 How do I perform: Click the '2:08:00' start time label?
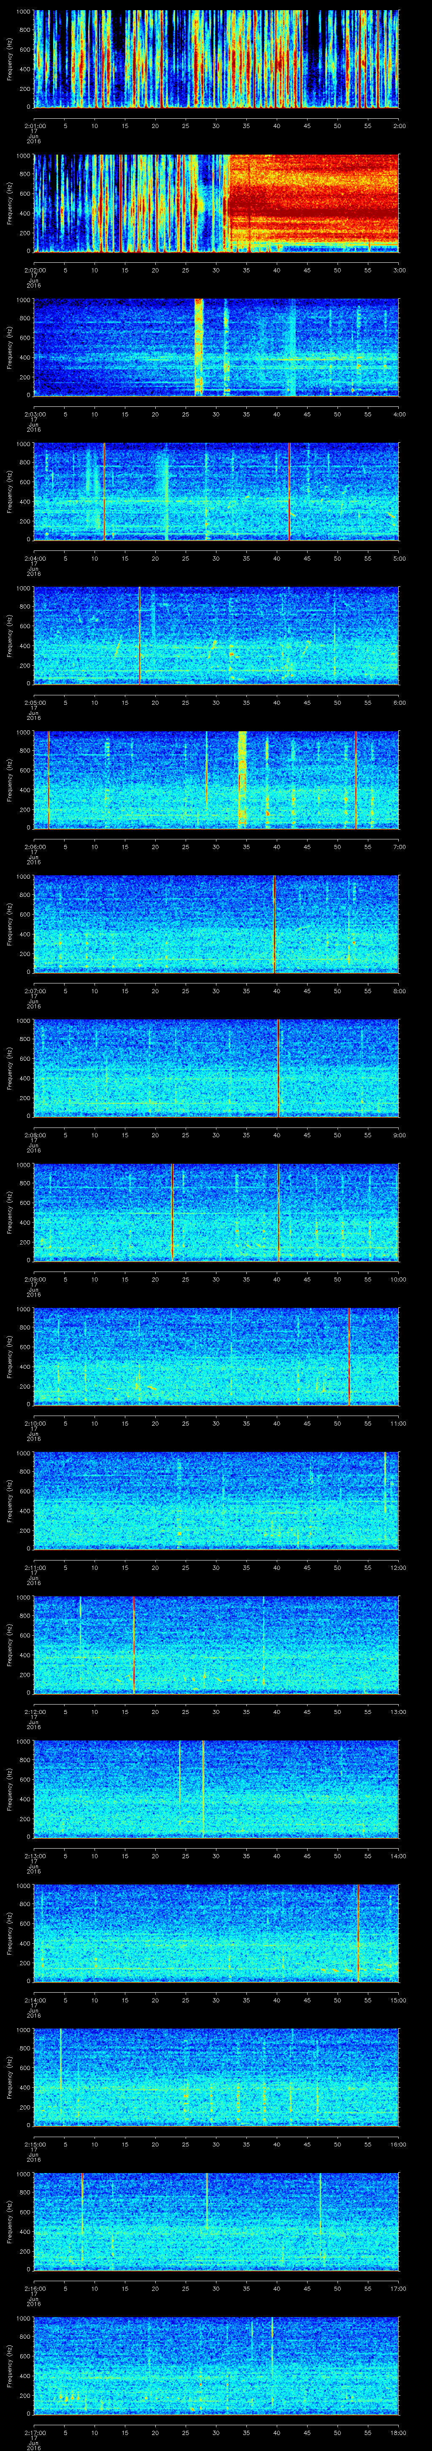click(34, 1135)
